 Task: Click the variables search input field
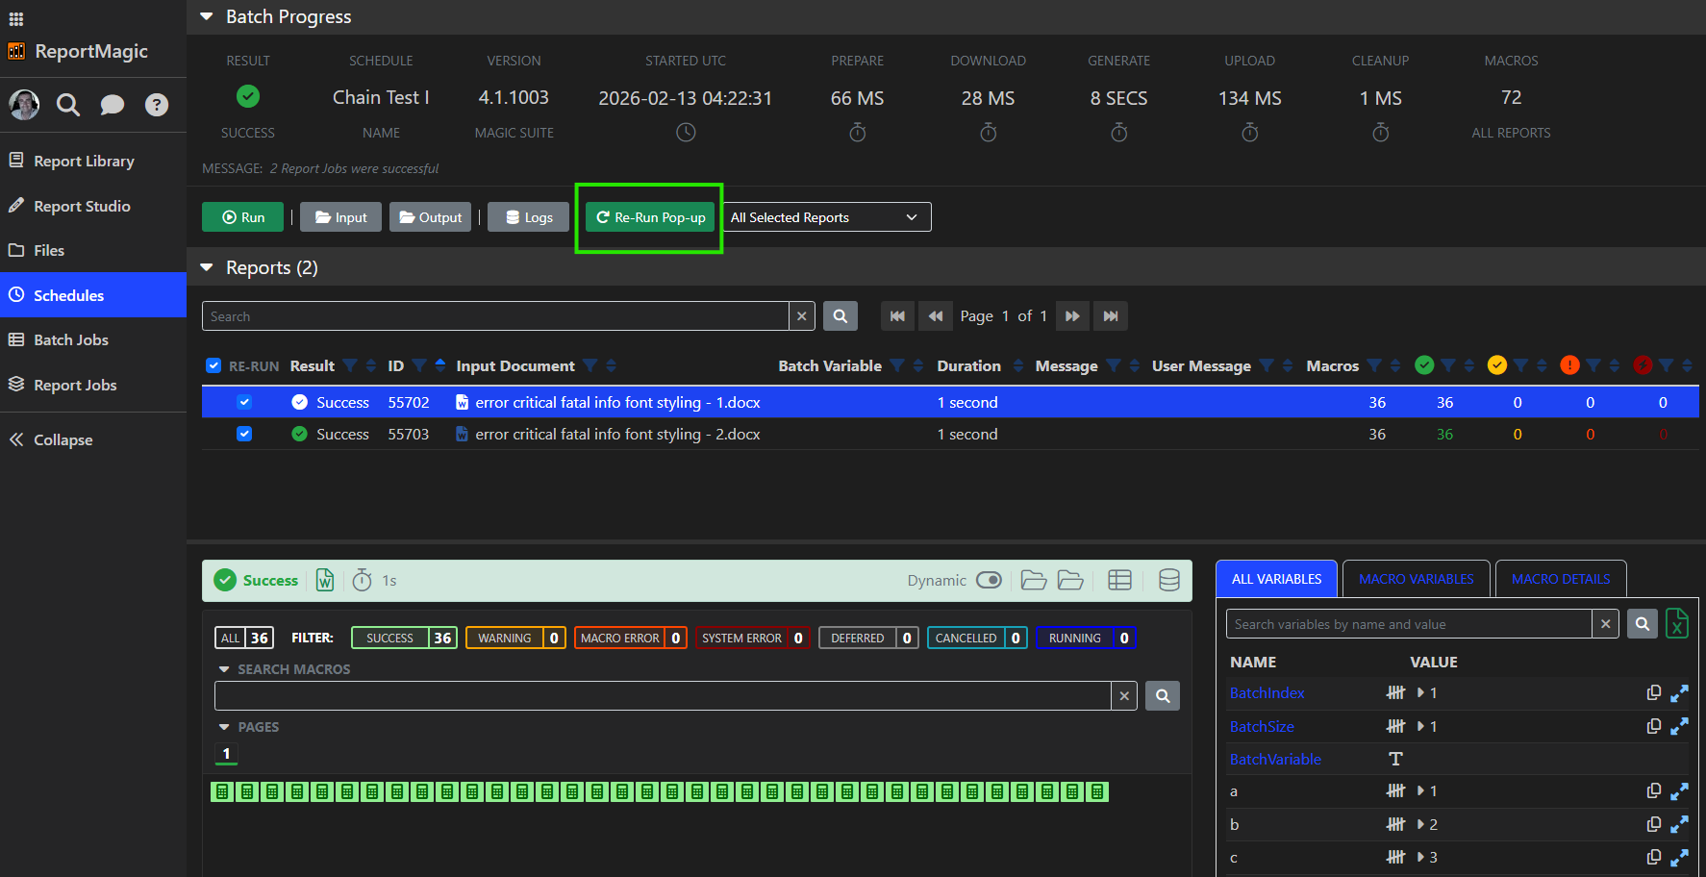pyautogui.click(x=1408, y=624)
